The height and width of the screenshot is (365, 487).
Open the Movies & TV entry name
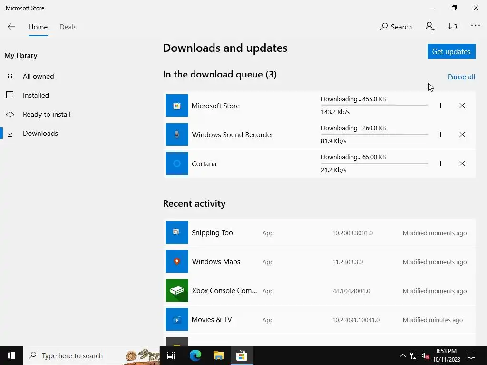pos(212,320)
